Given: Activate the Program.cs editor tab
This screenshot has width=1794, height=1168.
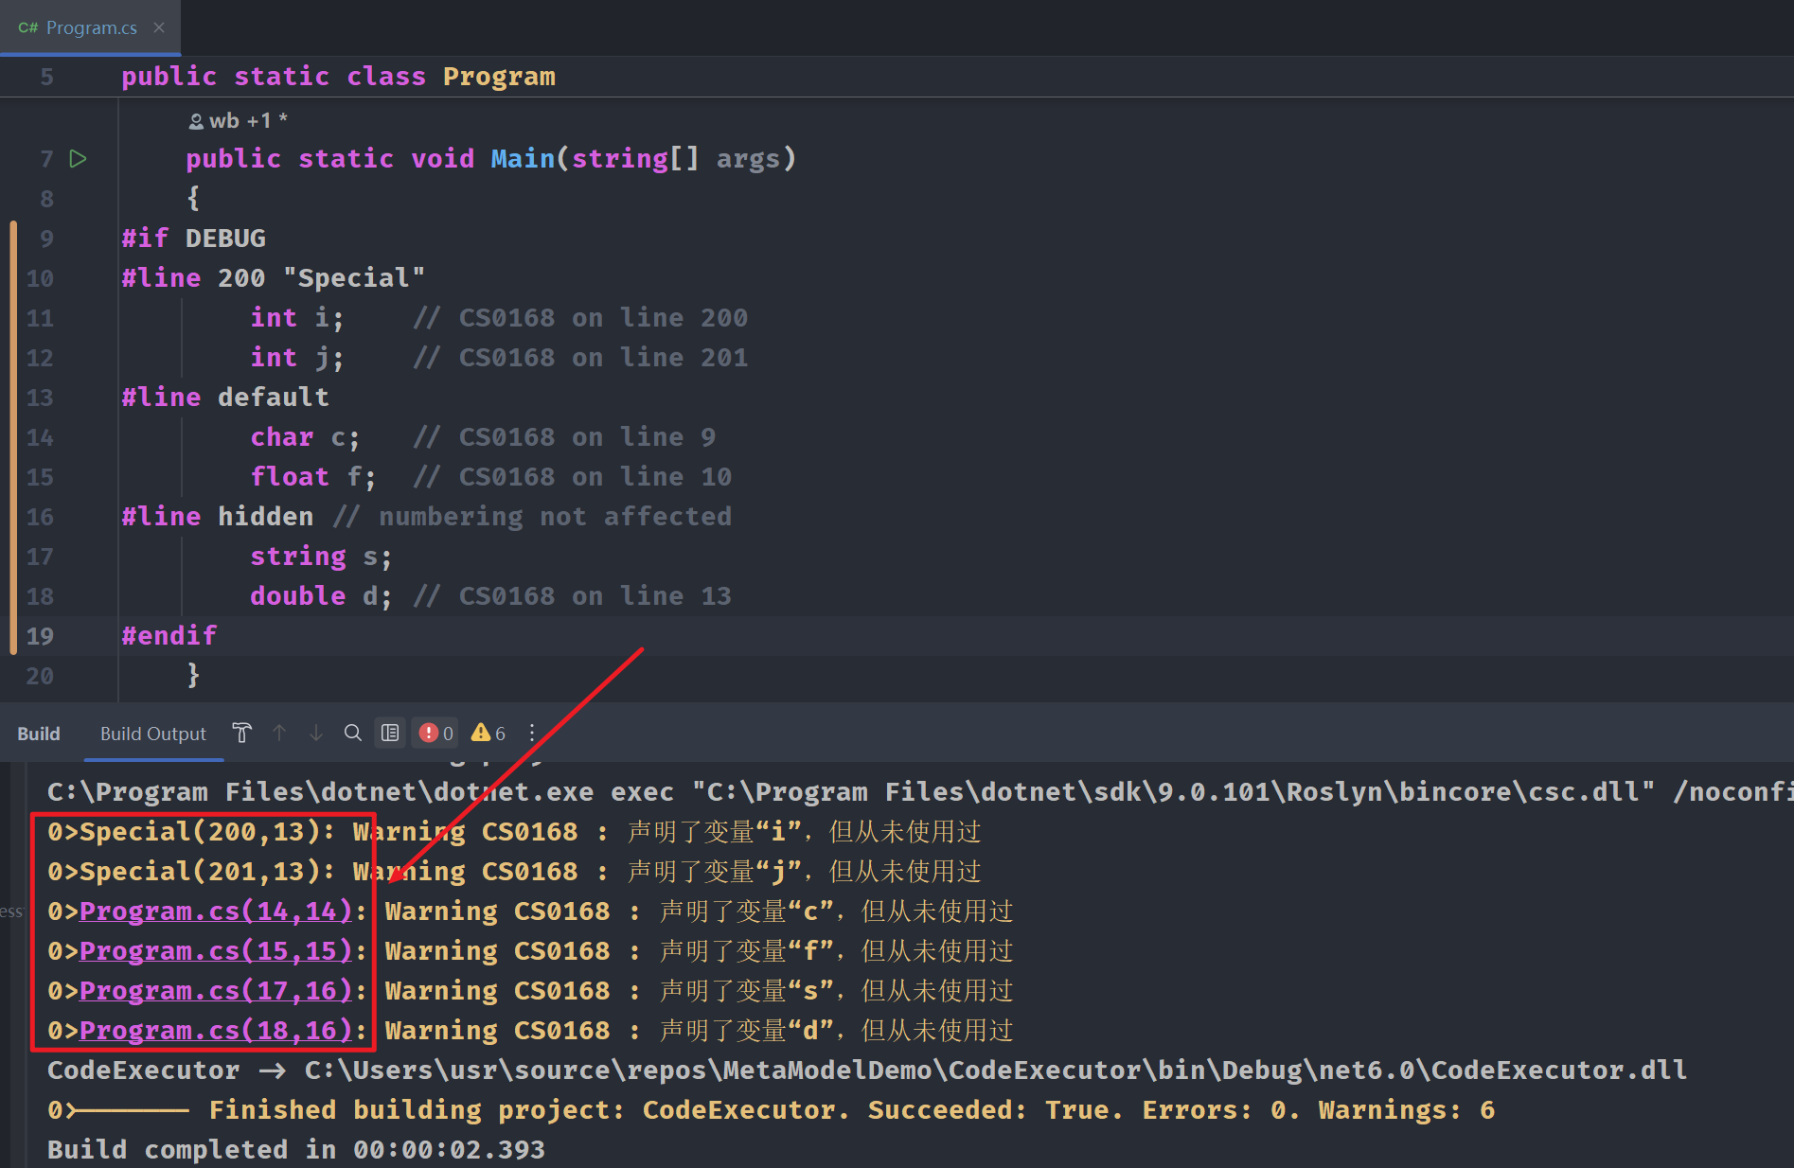Looking at the screenshot, I should coord(92,27).
